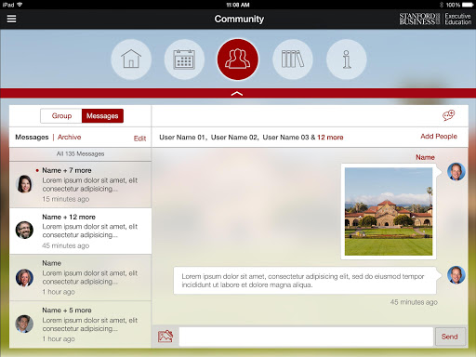Tap the unread dot on 'Name + 7 more'
The image size is (476, 357).
tap(37, 170)
